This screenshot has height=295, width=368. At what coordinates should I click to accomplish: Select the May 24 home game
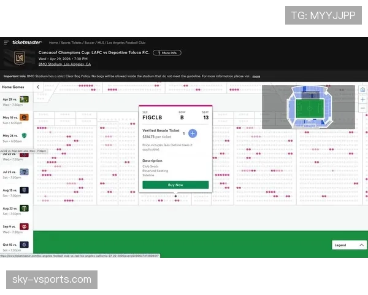[x=16, y=138]
